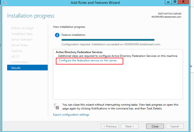Screen dimensions: 194x132
Task: Open Export configuration settings link
Action: [71, 115]
